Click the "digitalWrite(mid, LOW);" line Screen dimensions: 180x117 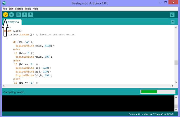point(33,72)
